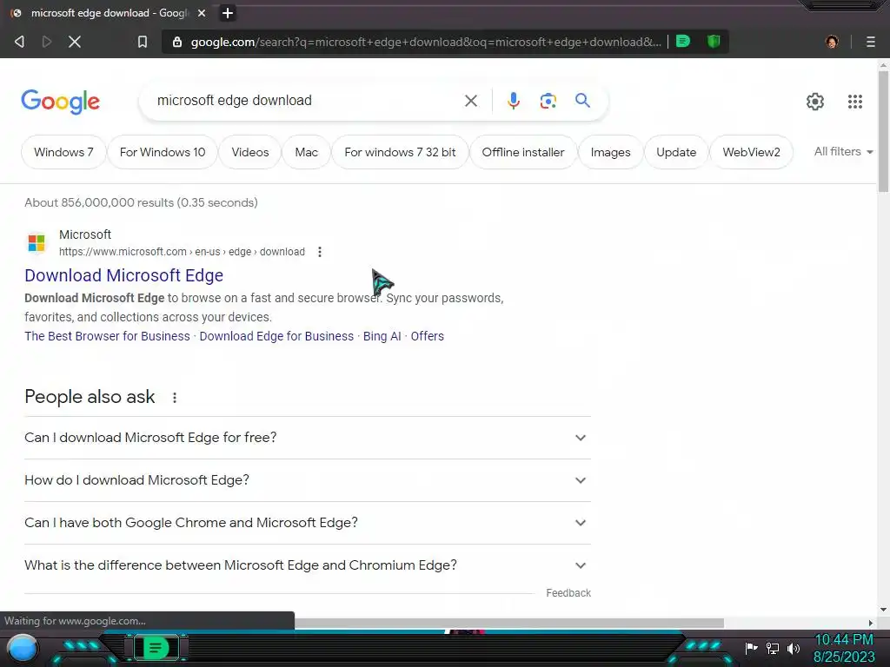Expand Can I have both Chrome and Edge
Image resolution: width=890 pixels, height=667 pixels.
point(308,523)
